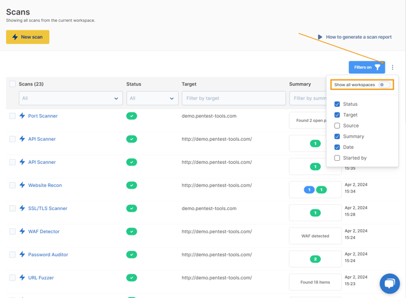Click the Scans (23) column header
This screenshot has height=298, width=406.
pyautogui.click(x=31, y=84)
